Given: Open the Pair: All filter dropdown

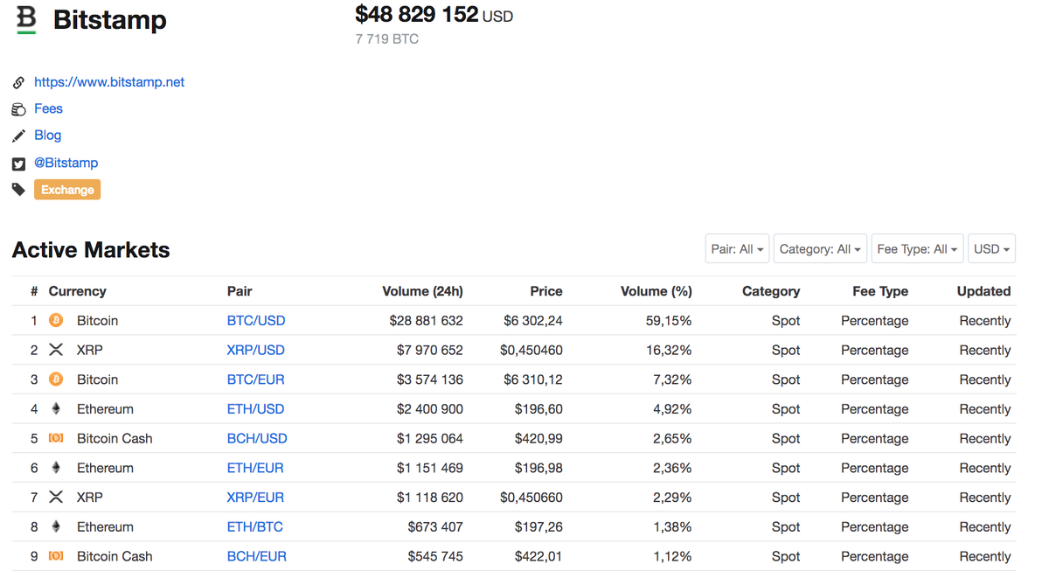Looking at the screenshot, I should (x=737, y=249).
